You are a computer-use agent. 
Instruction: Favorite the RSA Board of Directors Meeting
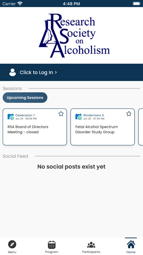pyautogui.click(x=61, y=114)
